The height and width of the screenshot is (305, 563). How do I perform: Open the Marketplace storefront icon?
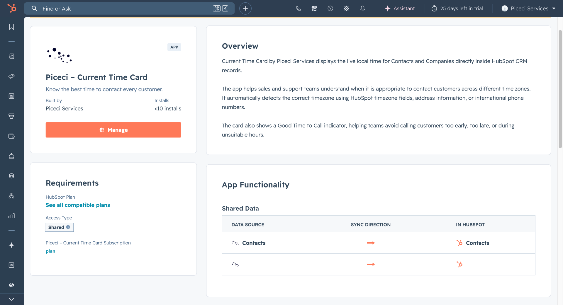pos(314,8)
